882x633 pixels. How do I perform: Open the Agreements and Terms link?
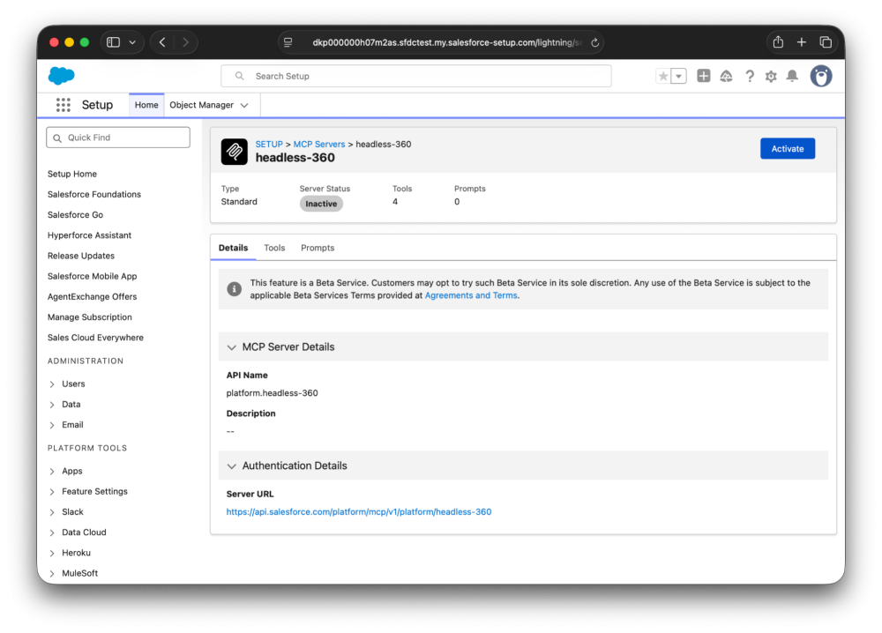[x=471, y=295]
